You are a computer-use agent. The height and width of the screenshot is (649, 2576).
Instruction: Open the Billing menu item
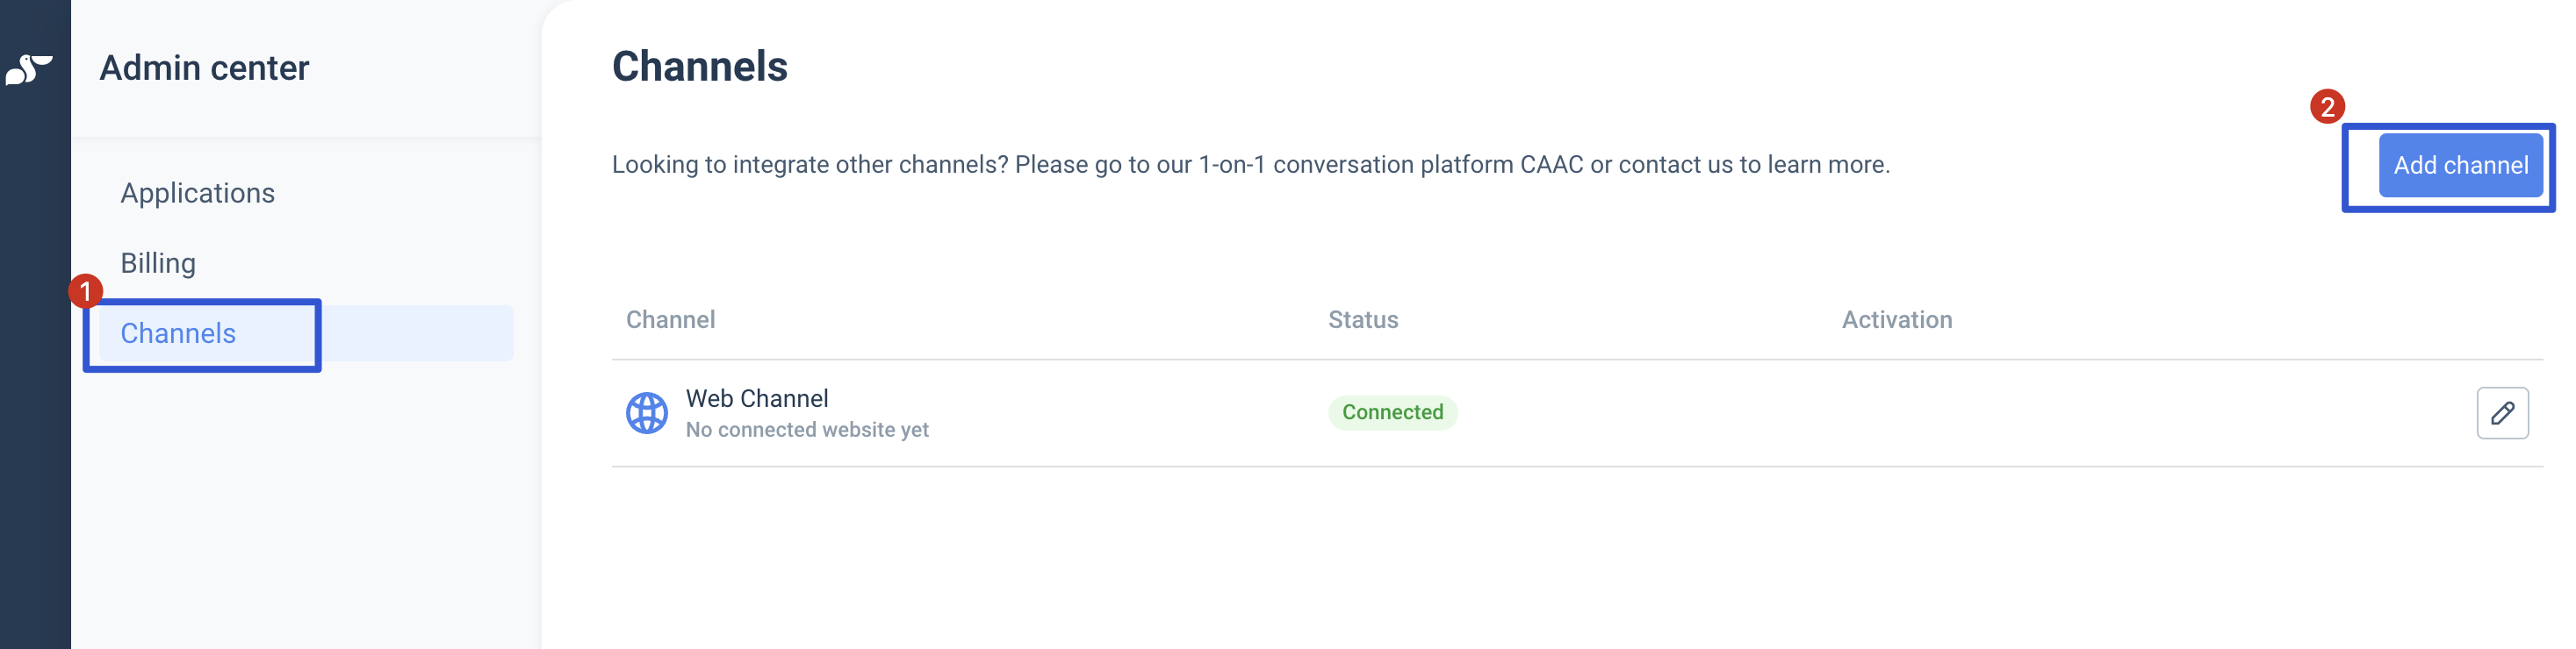pos(158,262)
